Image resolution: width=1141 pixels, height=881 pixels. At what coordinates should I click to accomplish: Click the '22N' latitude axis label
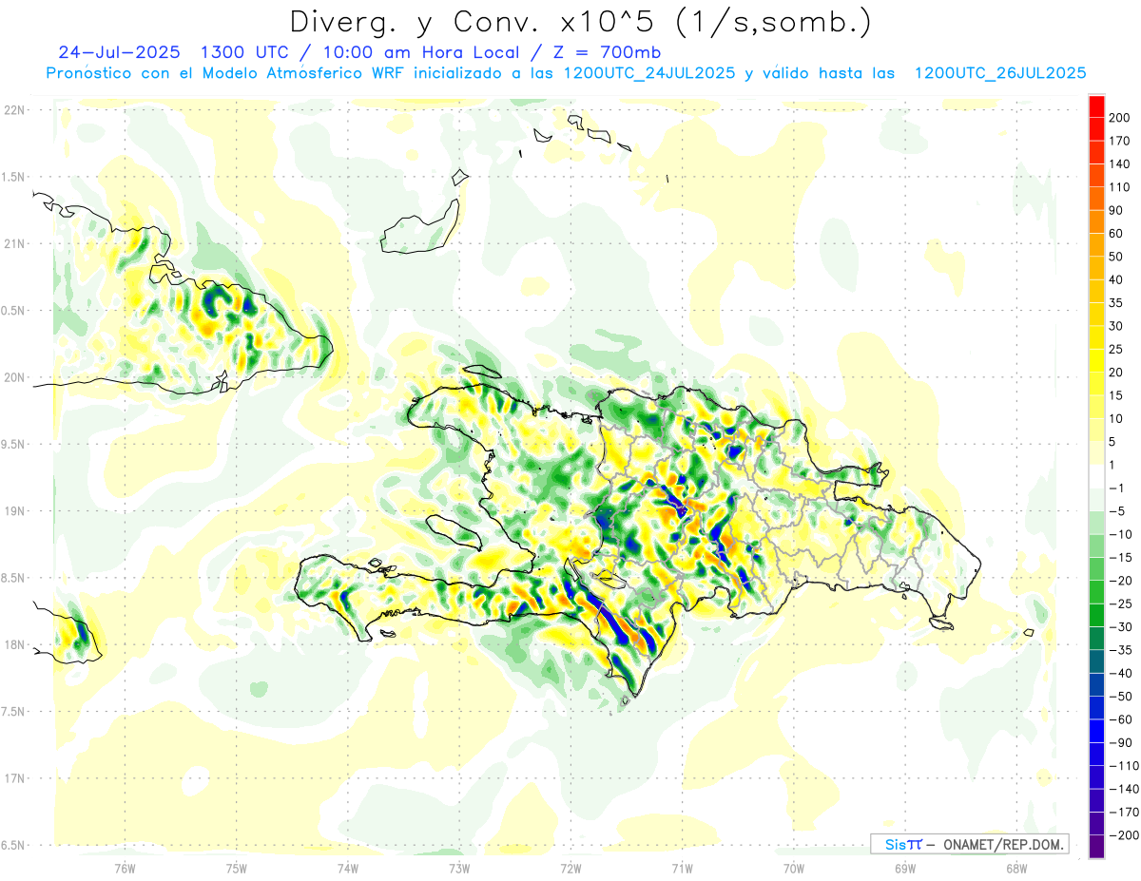[13, 109]
